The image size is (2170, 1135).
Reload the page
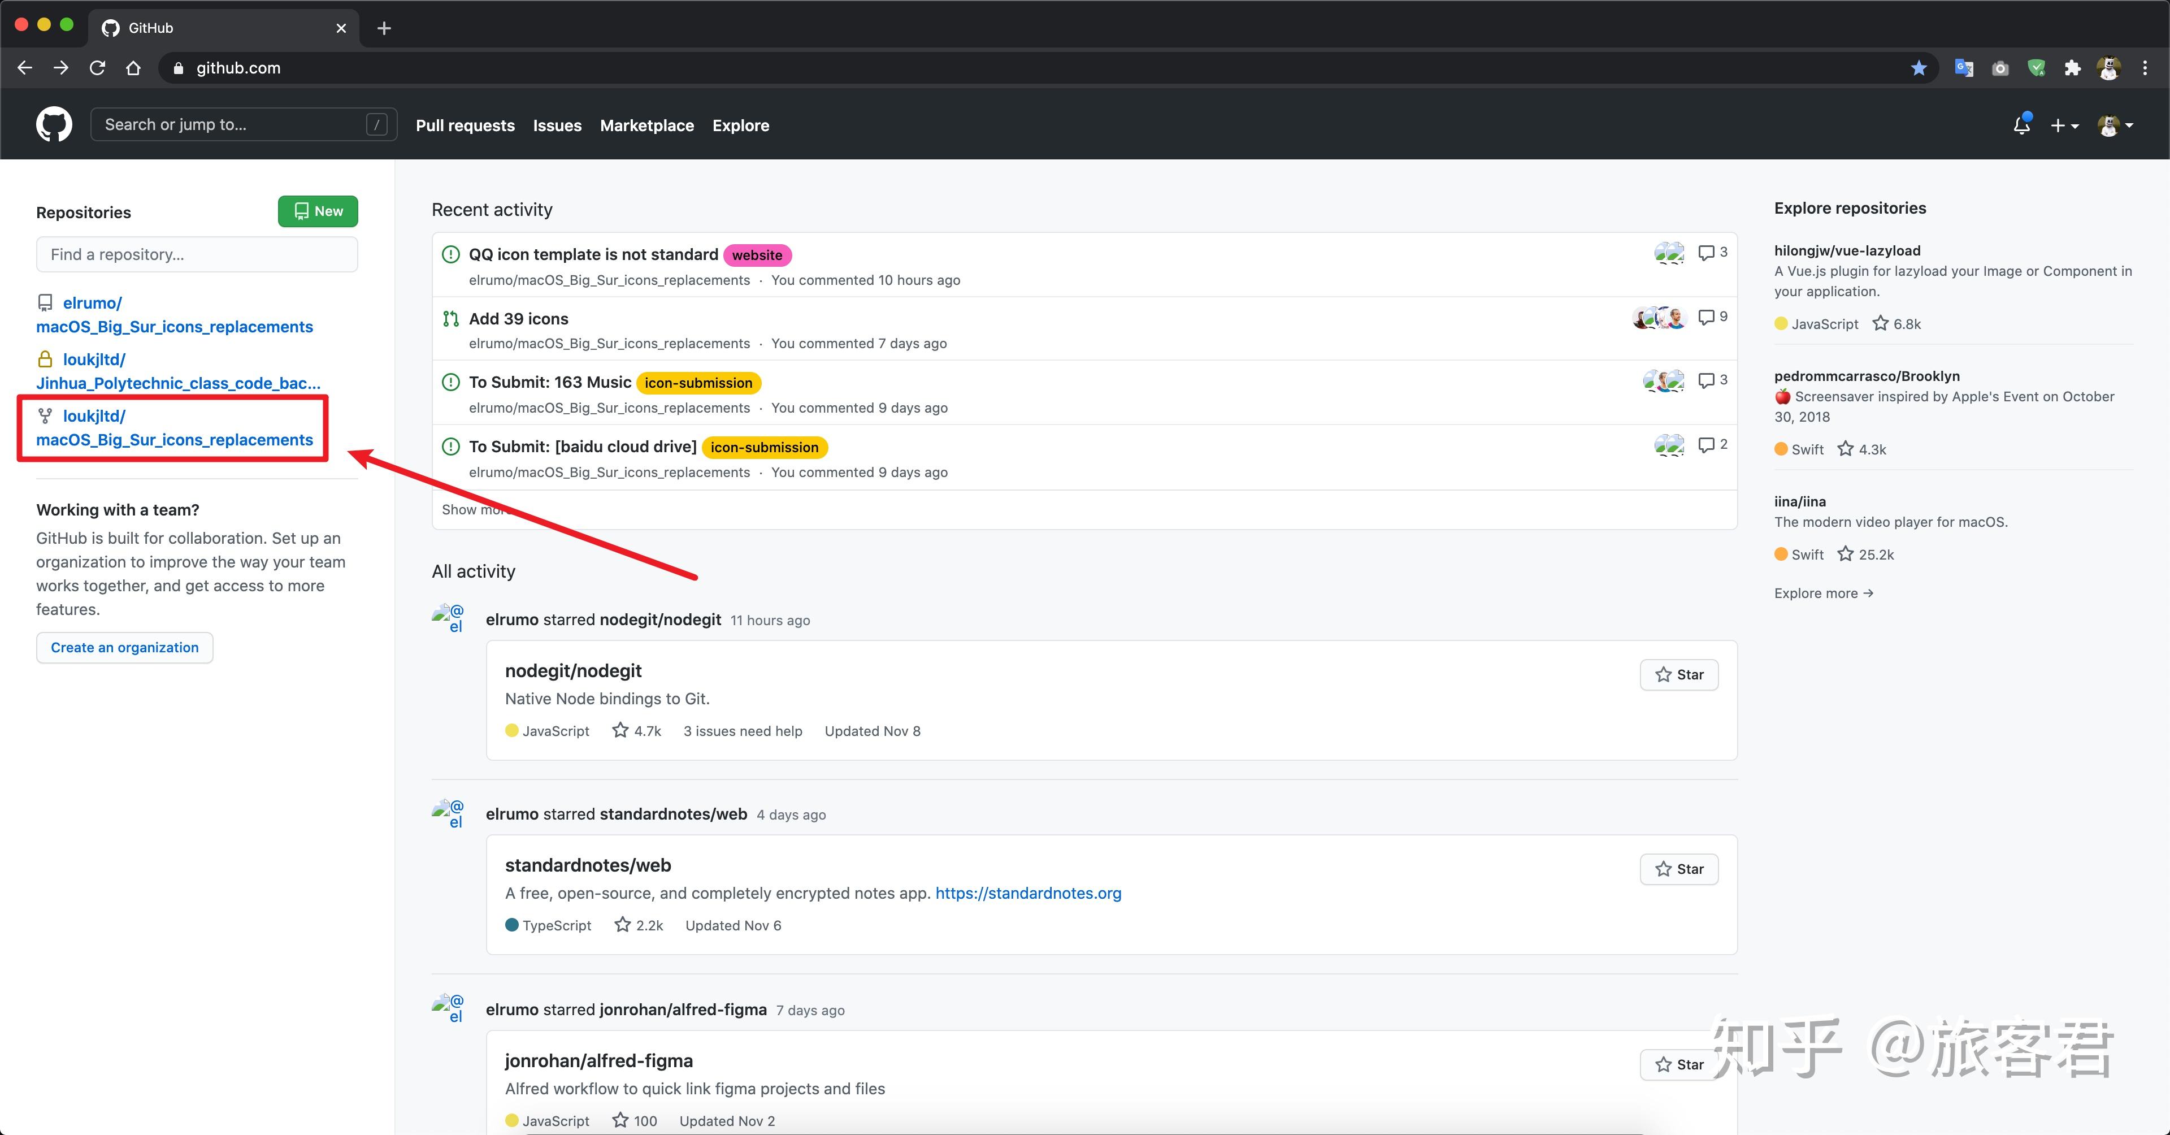click(98, 68)
